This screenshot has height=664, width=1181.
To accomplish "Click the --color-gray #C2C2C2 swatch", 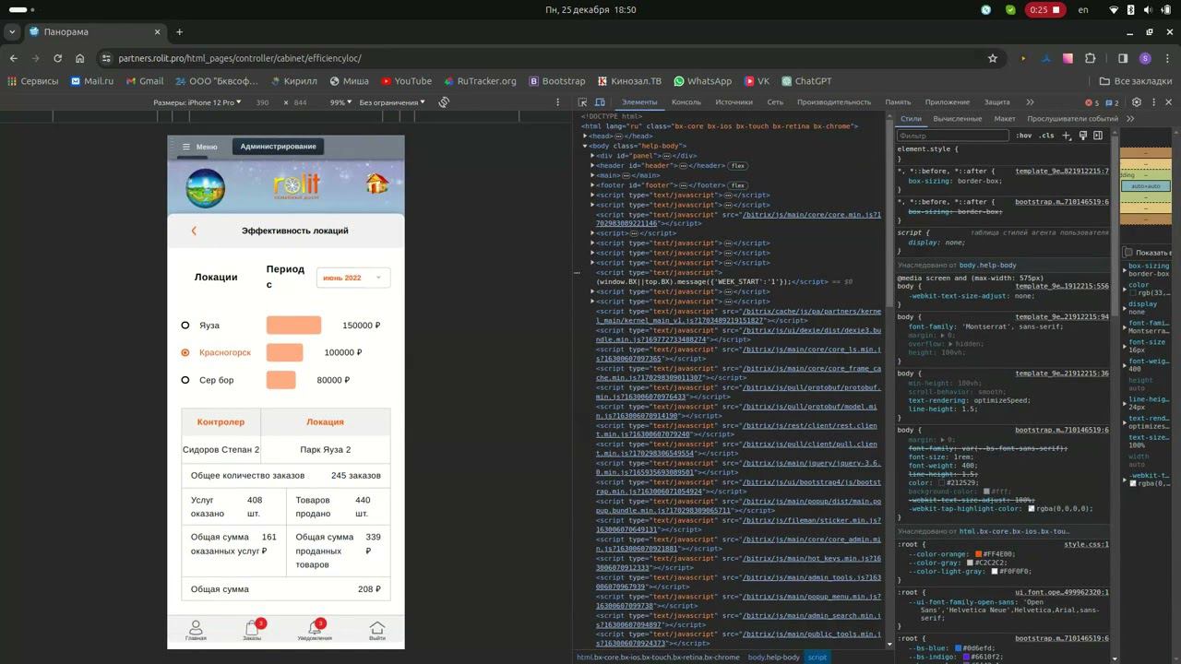I will [x=971, y=563].
